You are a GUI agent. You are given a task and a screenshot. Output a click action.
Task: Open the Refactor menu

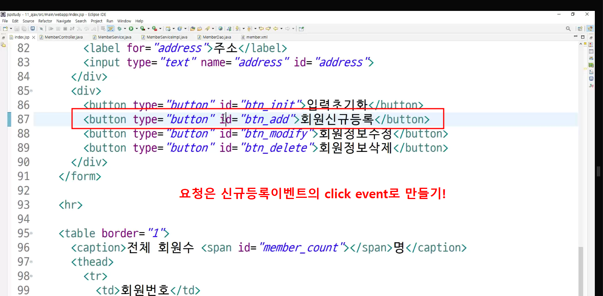pyautogui.click(x=45, y=21)
